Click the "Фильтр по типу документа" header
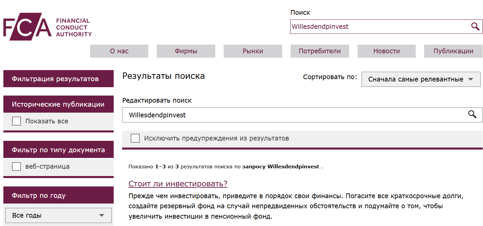Screen dimensions: 483x226 58,149
